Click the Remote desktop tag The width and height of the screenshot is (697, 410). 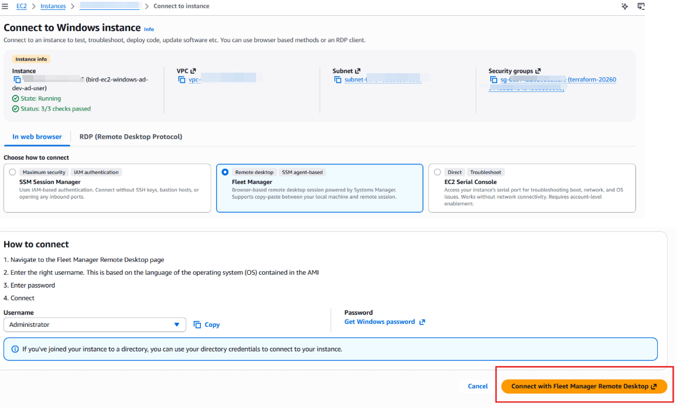point(254,173)
